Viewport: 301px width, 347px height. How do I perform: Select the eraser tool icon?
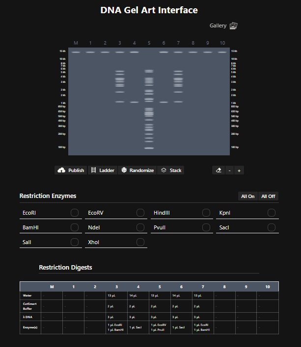[x=219, y=170]
